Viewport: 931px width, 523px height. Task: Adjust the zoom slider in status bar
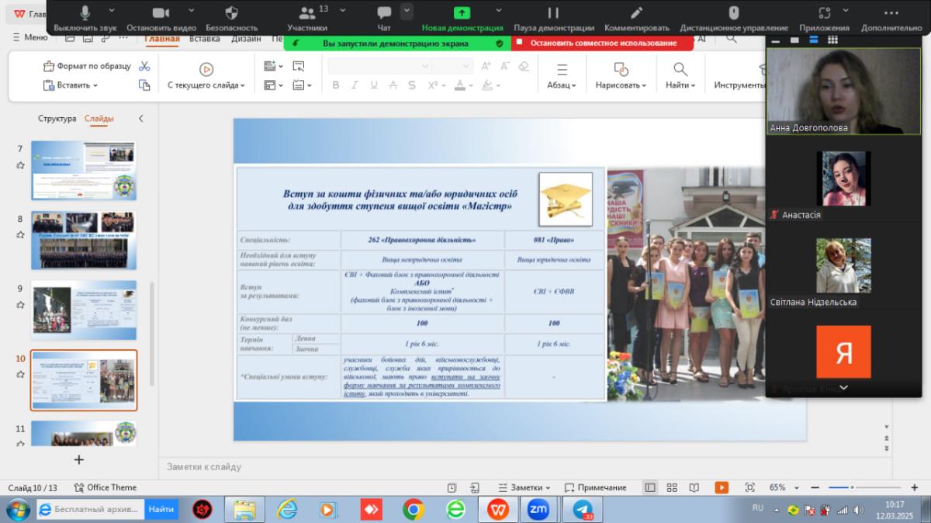click(852, 487)
